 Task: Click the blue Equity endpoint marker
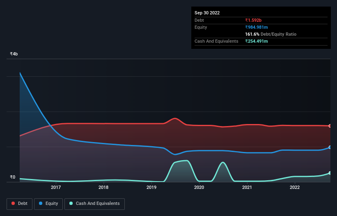(330, 147)
